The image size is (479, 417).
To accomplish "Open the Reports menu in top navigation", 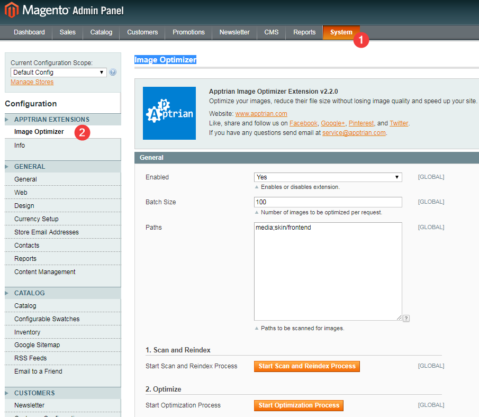I will (304, 32).
